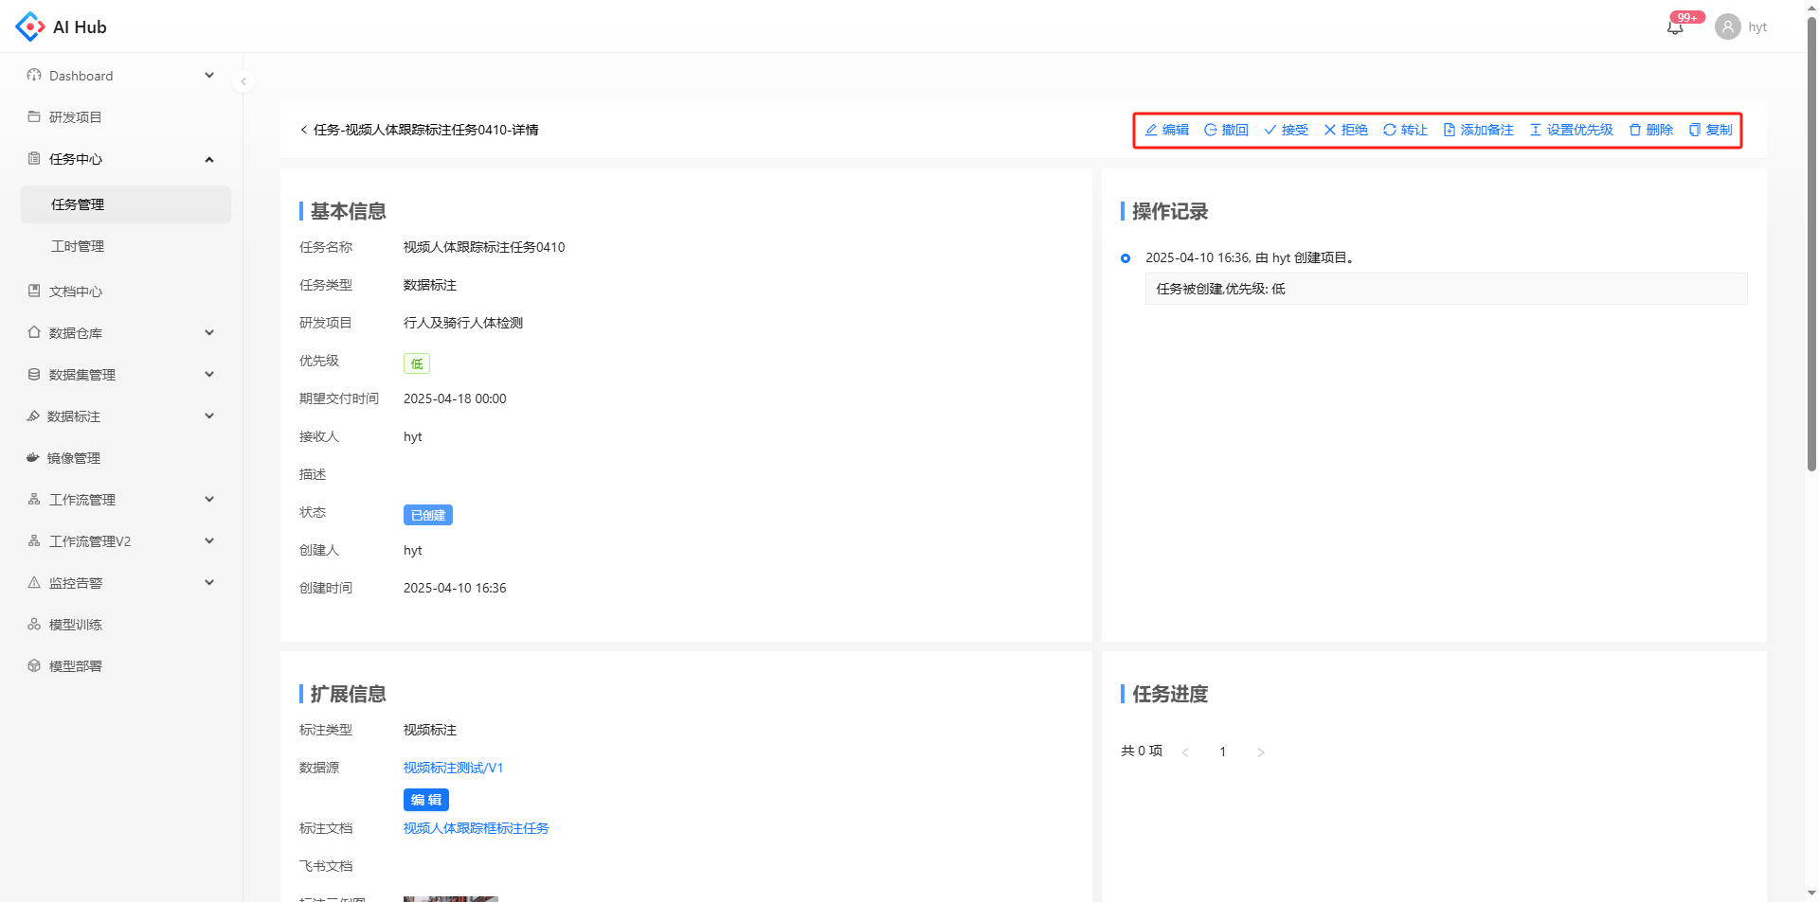This screenshot has height=902, width=1819.
Task: Expand the 工作流管理V2 menu chevron
Action: pyautogui.click(x=209, y=540)
